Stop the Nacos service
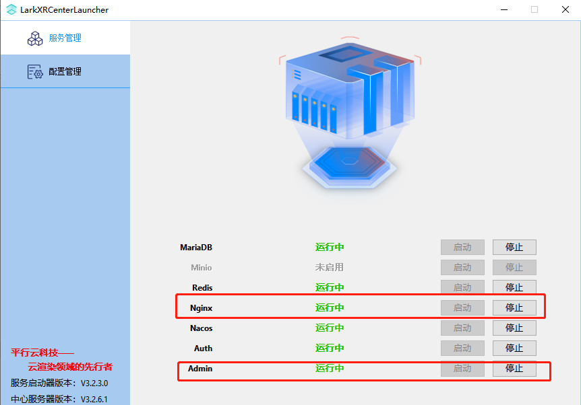581x405 pixels. [x=514, y=328]
